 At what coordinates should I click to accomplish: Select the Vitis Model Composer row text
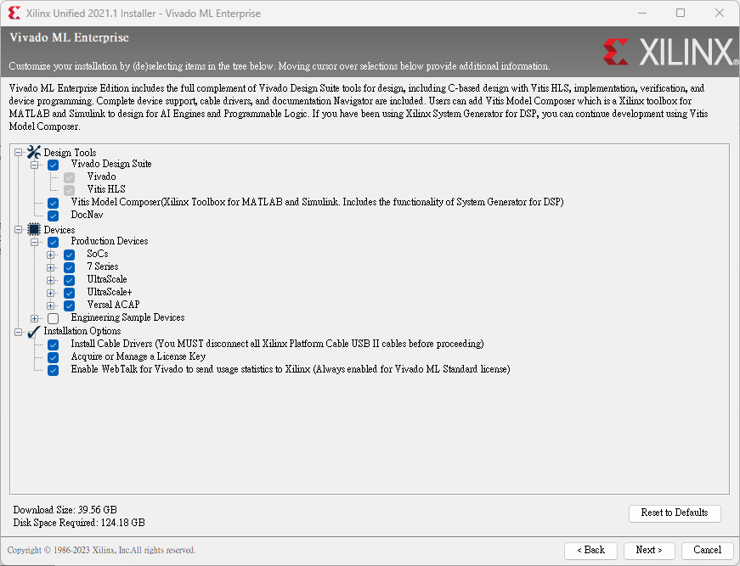[317, 202]
